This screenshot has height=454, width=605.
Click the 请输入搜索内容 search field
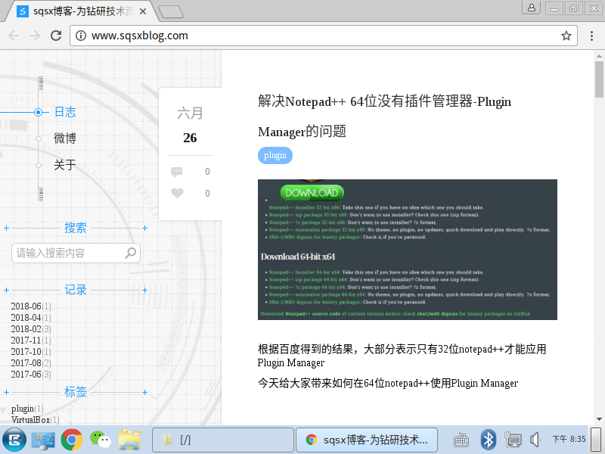pyautogui.click(x=76, y=253)
